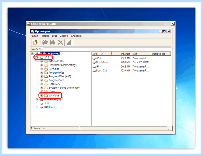Click the CD-ROM icon of BootMenu in file list
The height and width of the screenshot is (156, 203).
pos(94,62)
